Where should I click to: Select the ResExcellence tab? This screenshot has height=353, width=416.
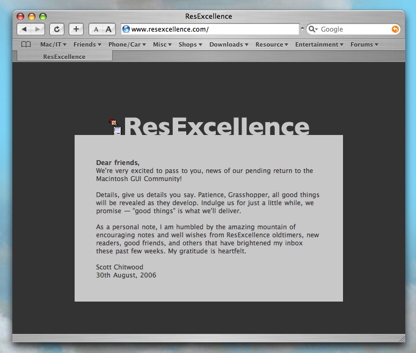[64, 57]
